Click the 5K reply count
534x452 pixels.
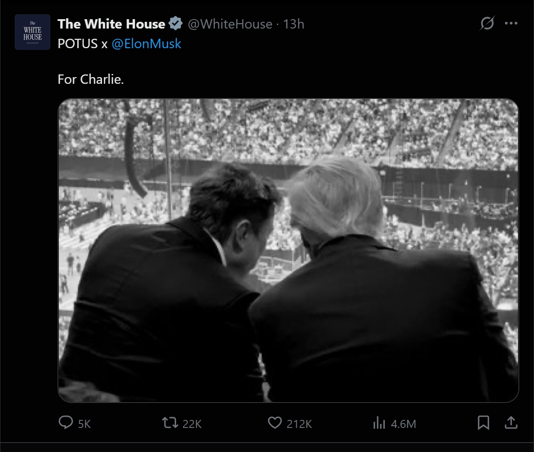(84, 423)
